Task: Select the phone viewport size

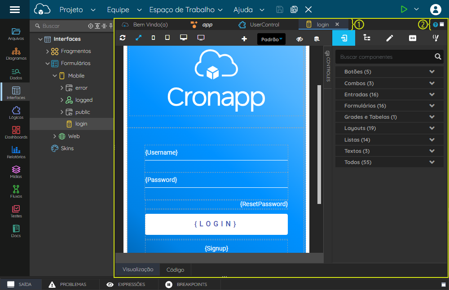Action: [154, 38]
